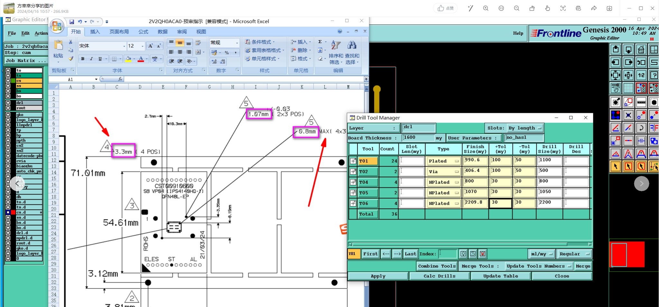The image size is (659, 307).
Task: Click the Excel percent style icon
Action: click(x=227, y=52)
